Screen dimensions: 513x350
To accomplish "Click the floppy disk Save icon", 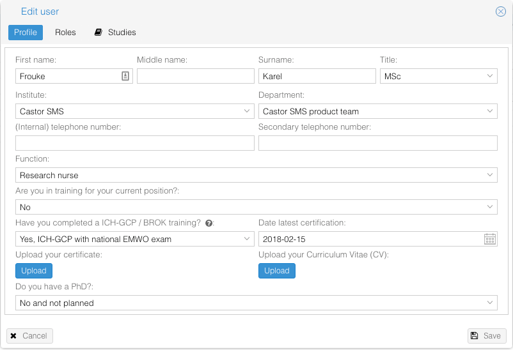I will tap(474, 335).
